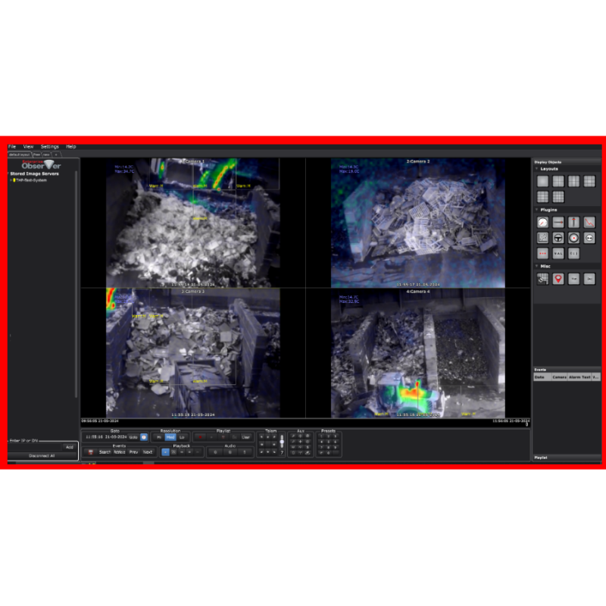606x606 pixels.
Task: Click the Disconnect All button
Action: click(42, 456)
